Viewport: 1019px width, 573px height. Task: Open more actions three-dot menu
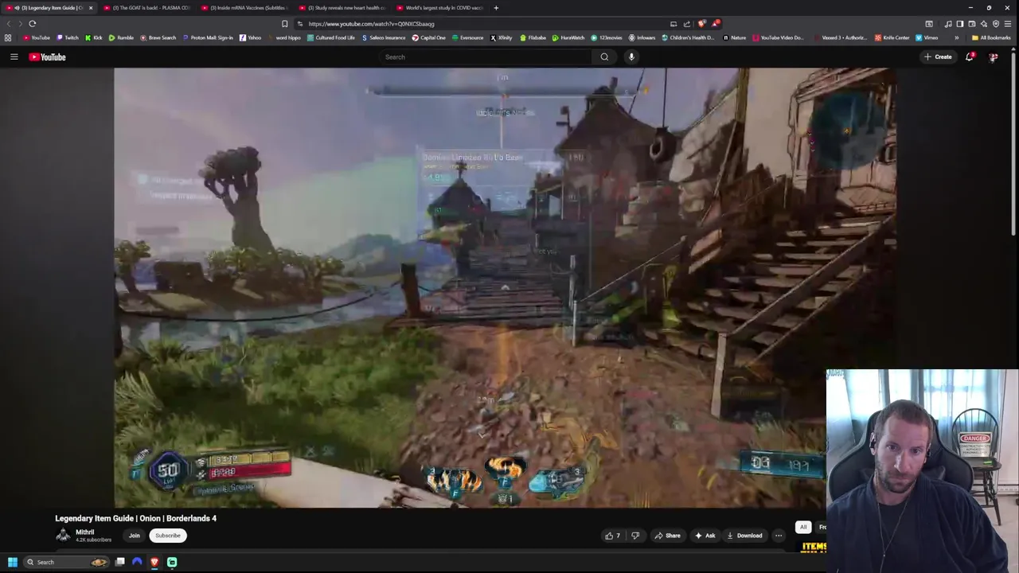click(779, 536)
